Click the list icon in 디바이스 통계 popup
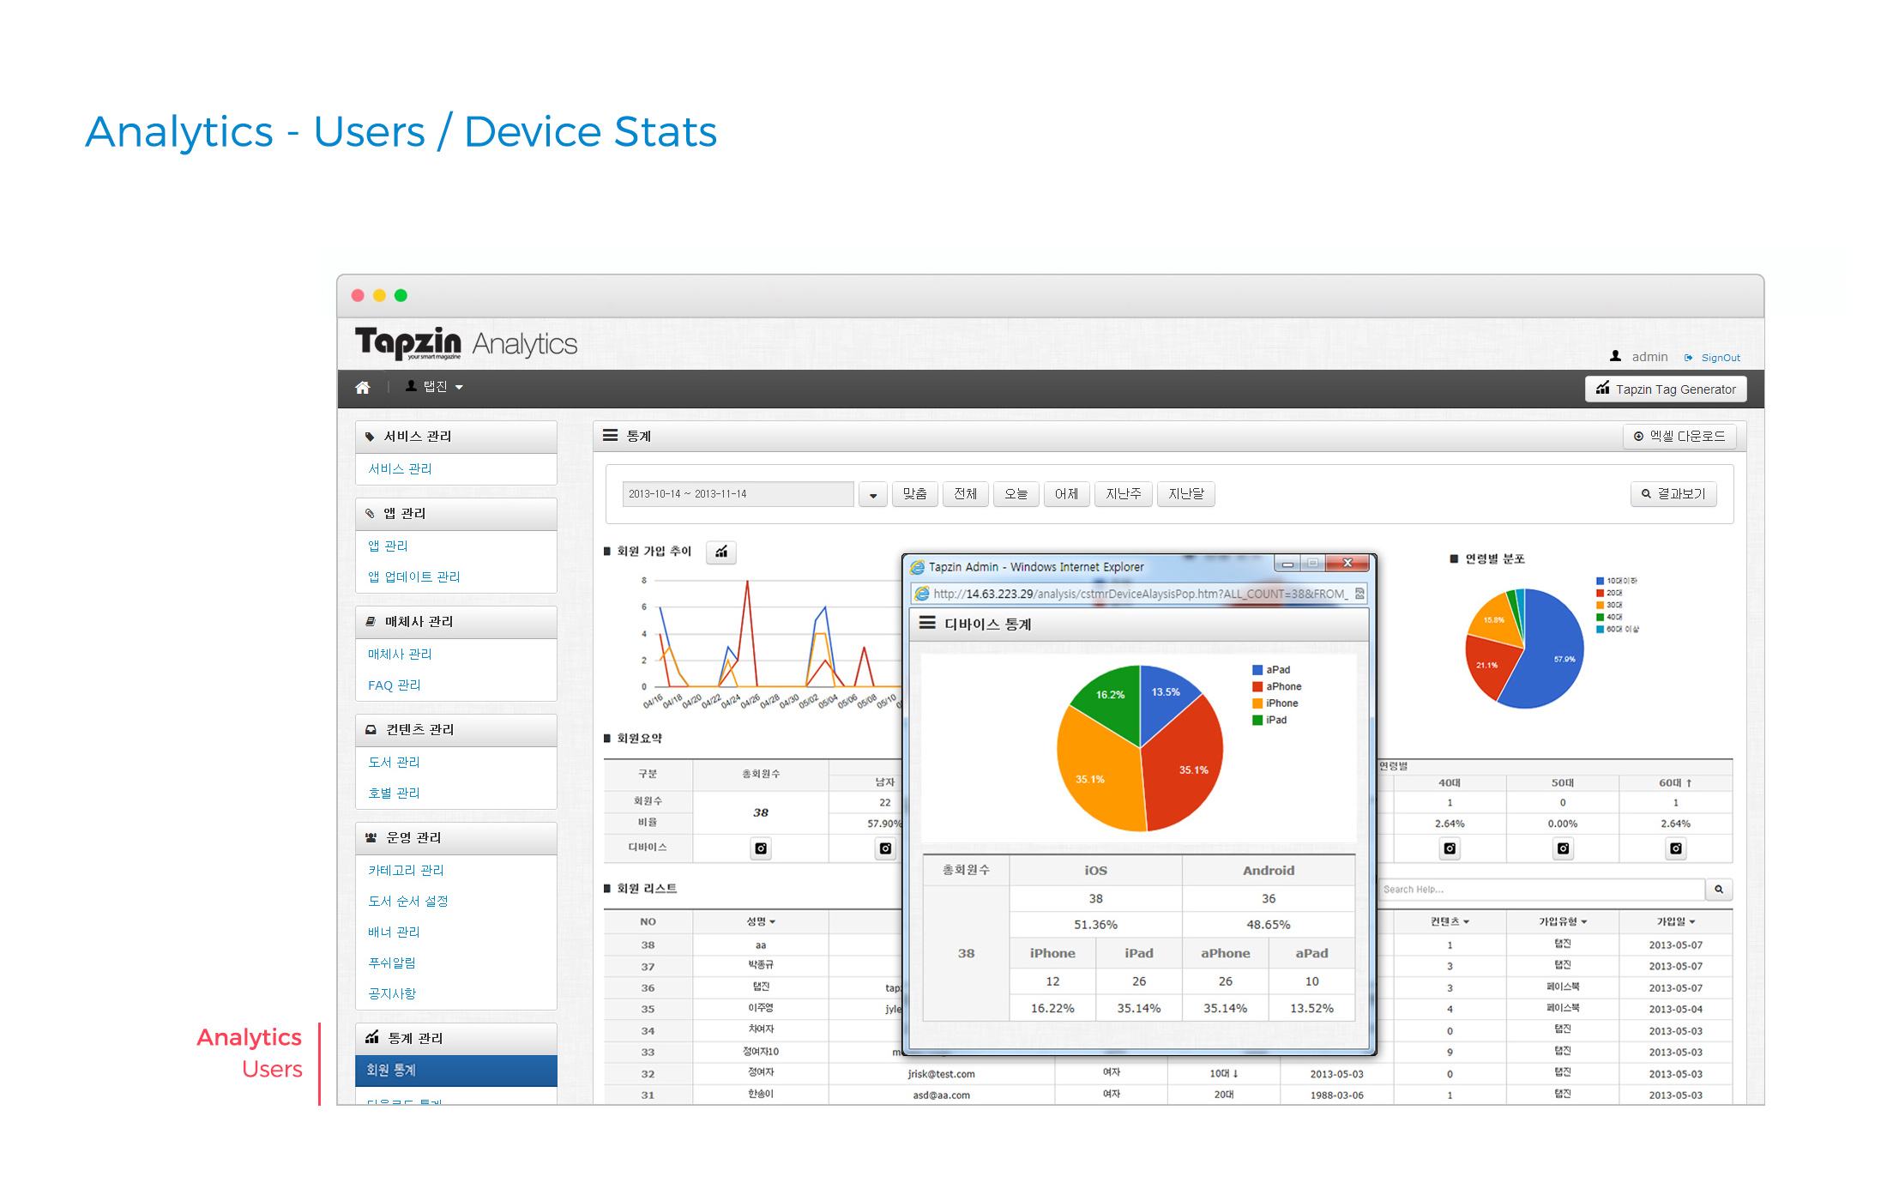Screen dimensions: 1887x1201 (927, 624)
